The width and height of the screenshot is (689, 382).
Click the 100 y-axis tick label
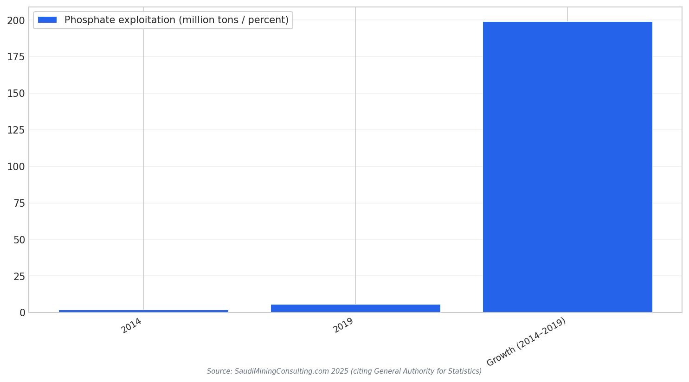[x=16, y=167]
